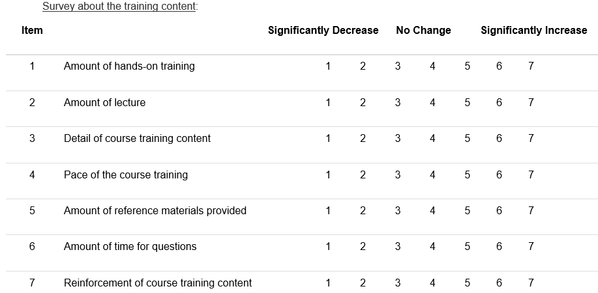Click the 'Significantly Increase' column header

coord(533,30)
